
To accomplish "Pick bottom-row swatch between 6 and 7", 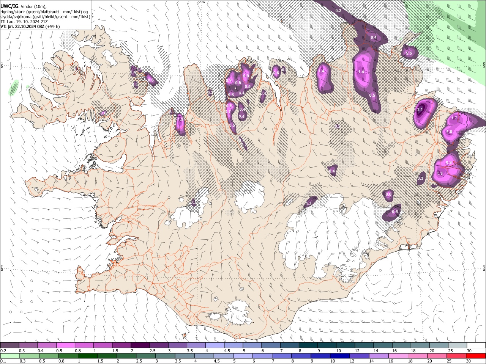I will coord(262,356).
